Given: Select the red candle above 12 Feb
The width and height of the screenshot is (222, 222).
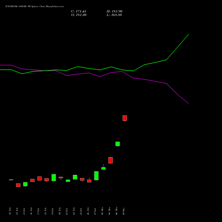Looking at the screenshot, I should [18, 185].
